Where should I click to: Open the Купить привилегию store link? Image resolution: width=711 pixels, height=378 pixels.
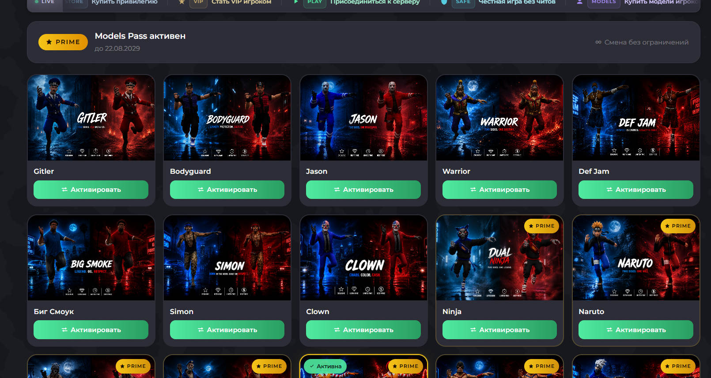coord(125,2)
